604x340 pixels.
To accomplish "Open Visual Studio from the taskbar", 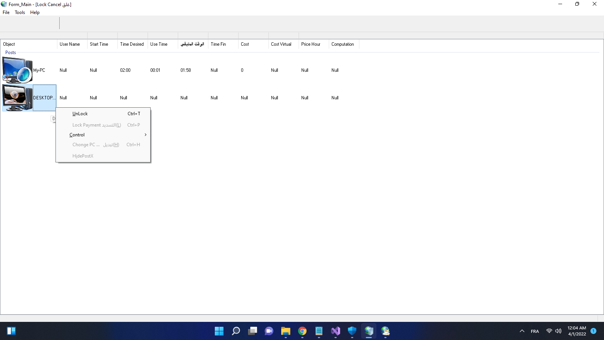I will coord(335,331).
